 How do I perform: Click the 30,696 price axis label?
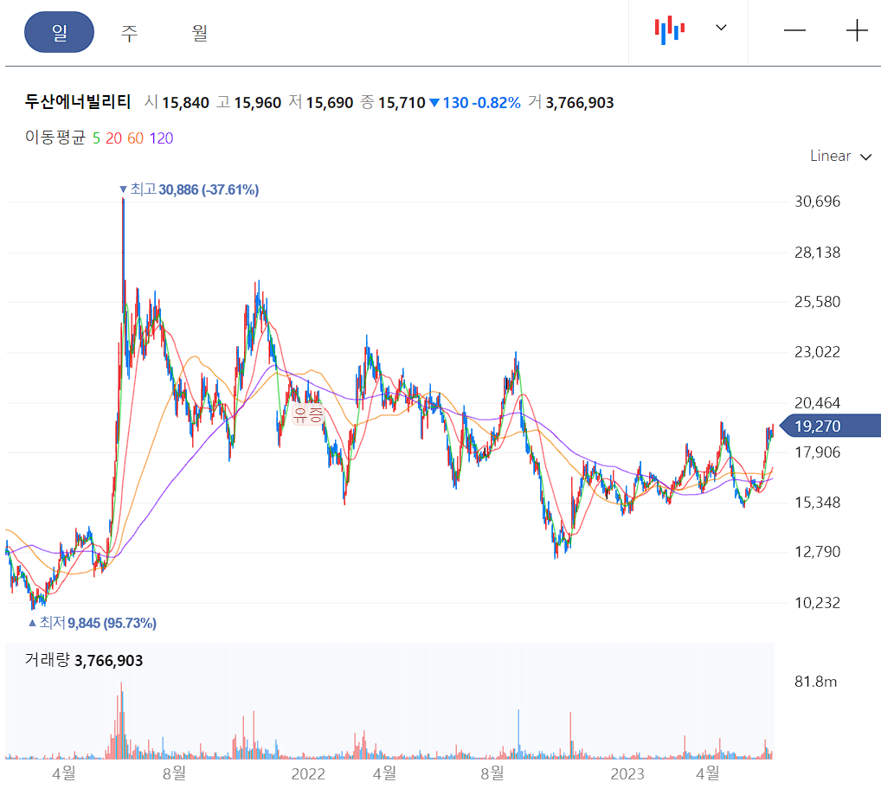click(817, 202)
